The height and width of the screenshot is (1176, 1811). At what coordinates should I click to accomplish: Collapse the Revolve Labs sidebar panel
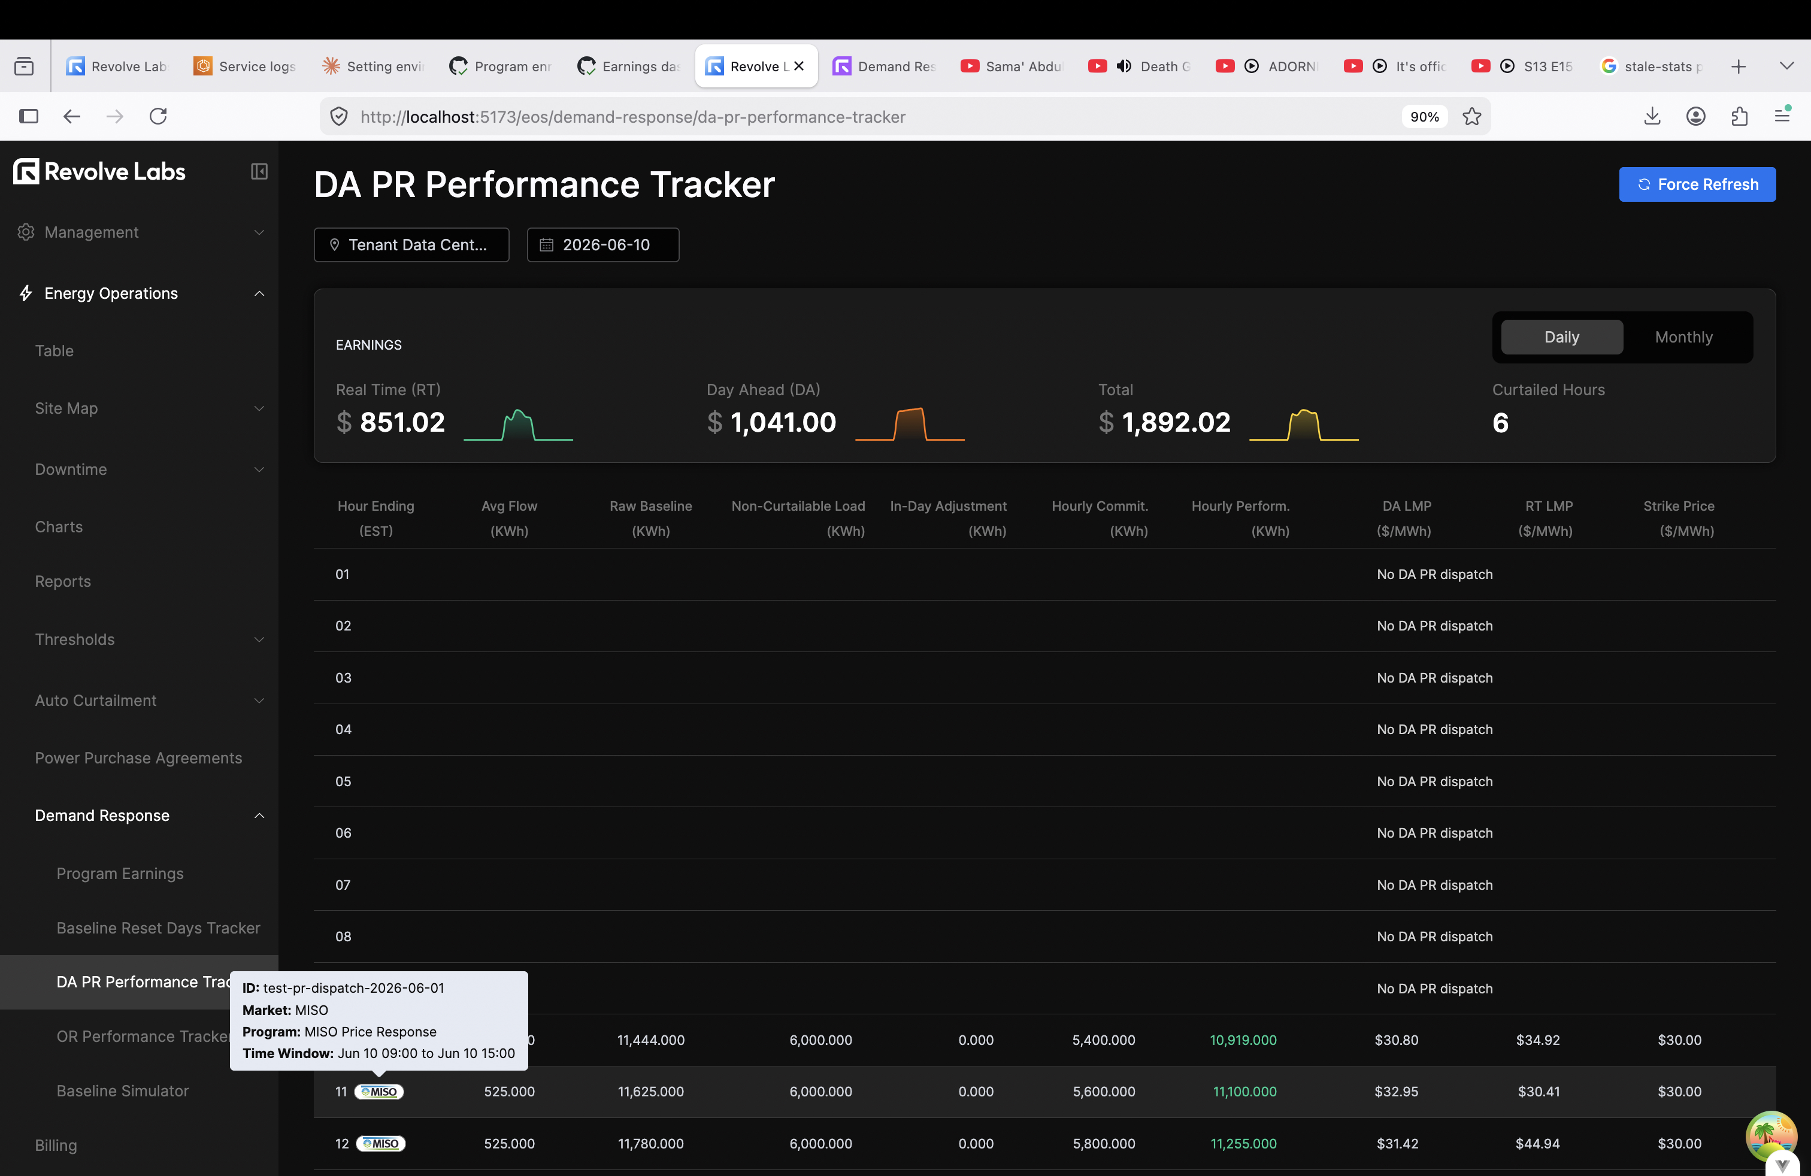(259, 171)
